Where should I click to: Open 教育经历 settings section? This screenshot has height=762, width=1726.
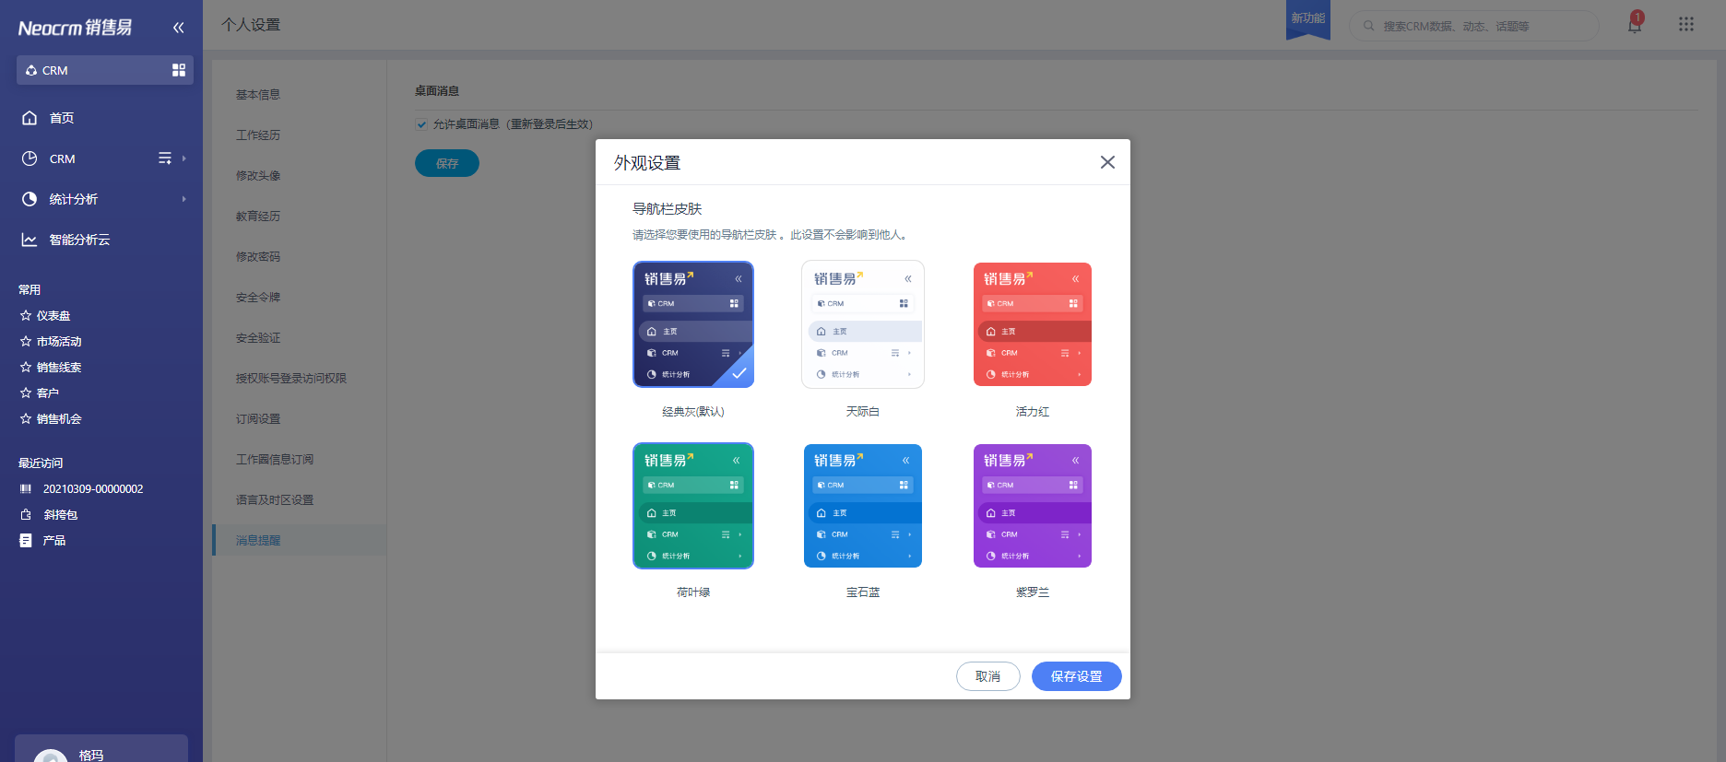pyautogui.click(x=258, y=217)
